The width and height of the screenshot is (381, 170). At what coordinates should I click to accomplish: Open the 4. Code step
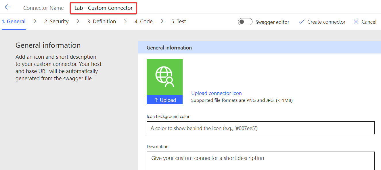tap(143, 21)
